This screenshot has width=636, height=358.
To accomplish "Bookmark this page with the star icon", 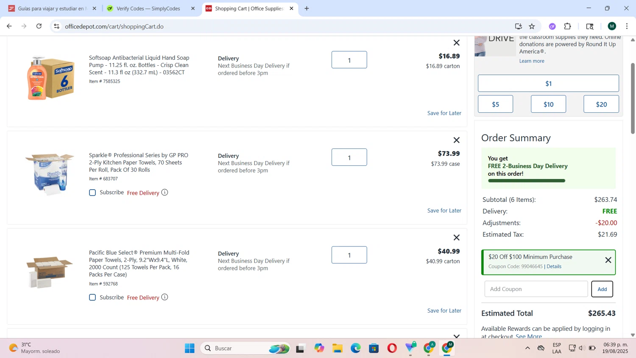I will pos(532,26).
